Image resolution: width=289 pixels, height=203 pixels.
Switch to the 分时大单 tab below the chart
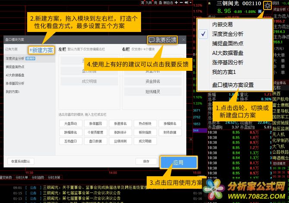tap(22, 178)
